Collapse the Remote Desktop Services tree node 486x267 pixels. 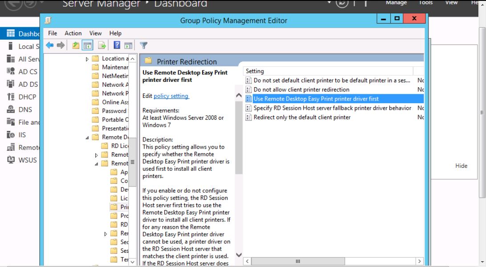tap(88, 138)
